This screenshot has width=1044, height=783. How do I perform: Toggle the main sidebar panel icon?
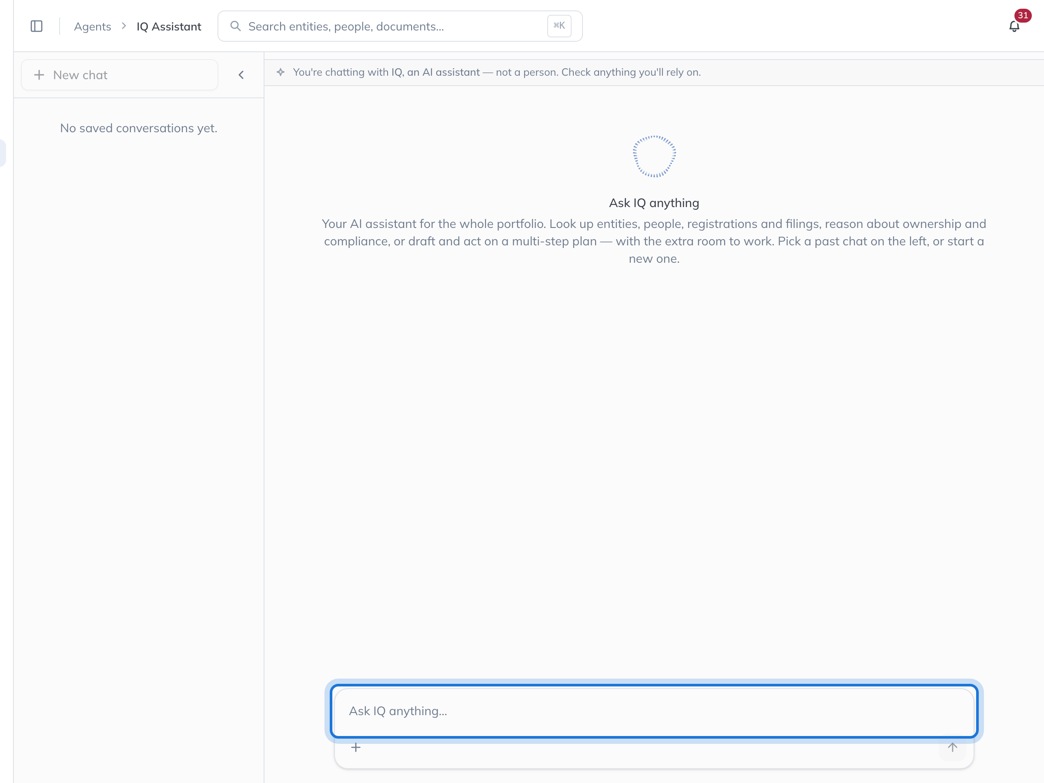37,27
